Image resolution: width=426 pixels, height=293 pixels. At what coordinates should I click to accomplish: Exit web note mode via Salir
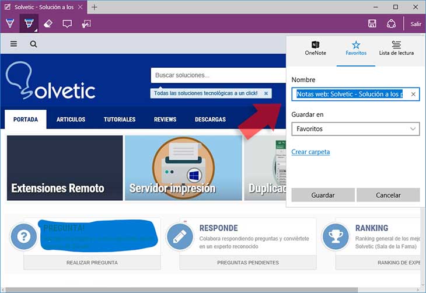click(415, 24)
